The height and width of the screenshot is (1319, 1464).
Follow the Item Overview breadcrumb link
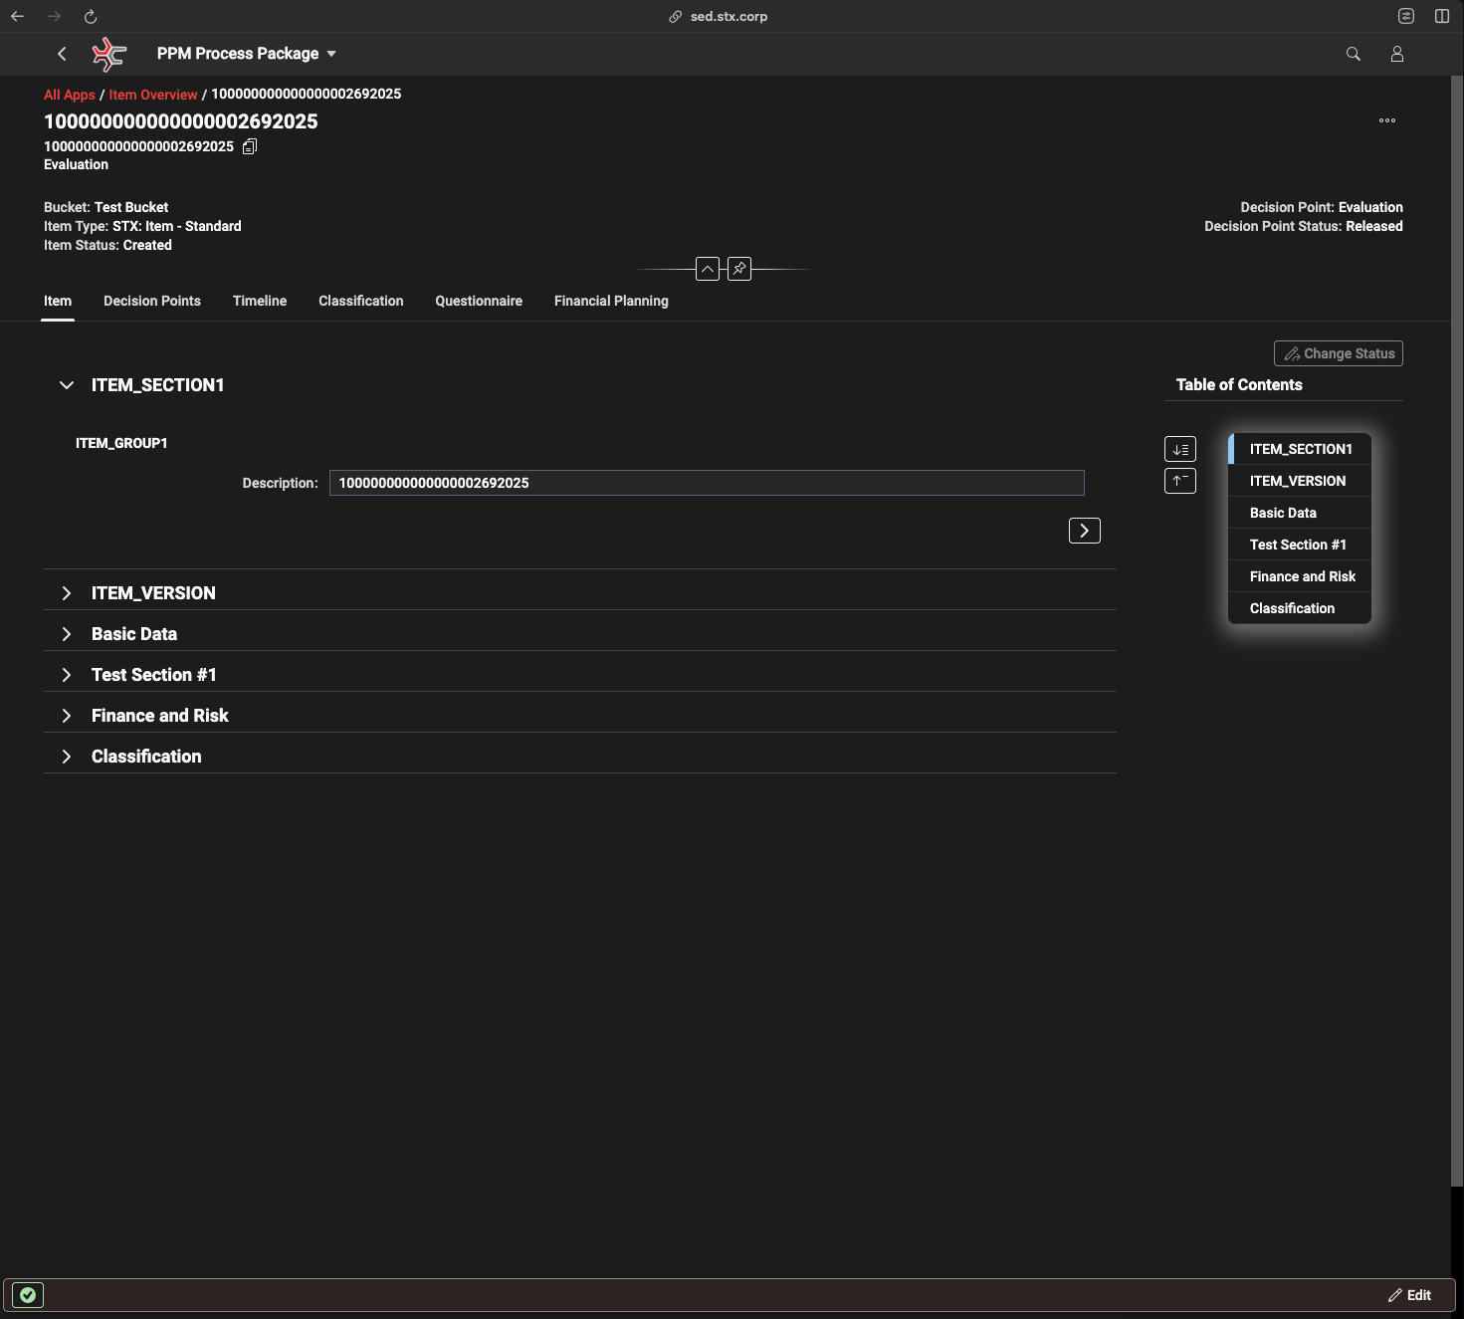point(153,95)
